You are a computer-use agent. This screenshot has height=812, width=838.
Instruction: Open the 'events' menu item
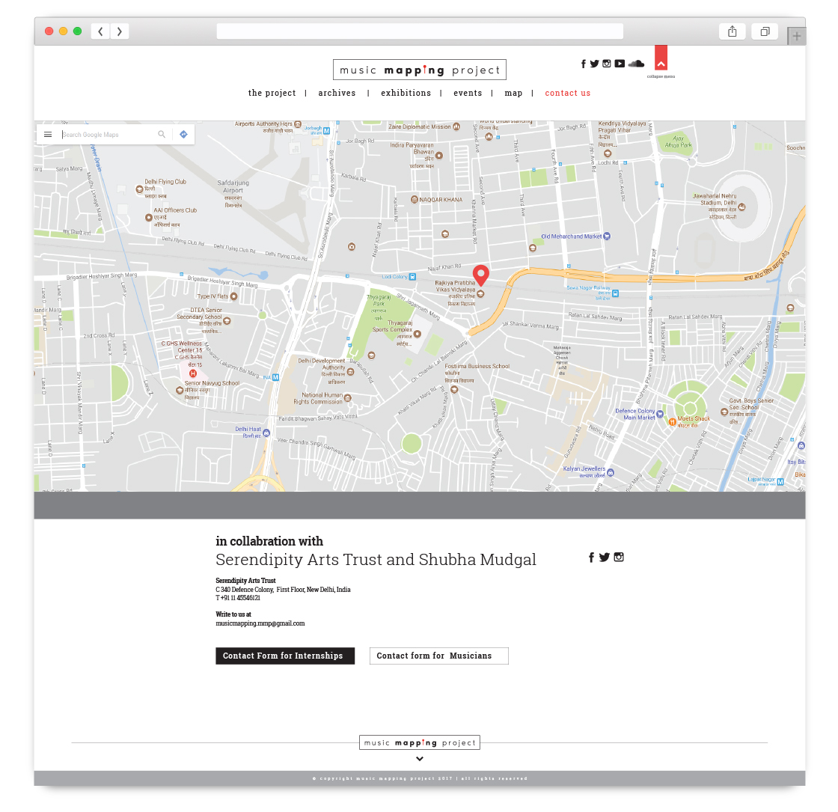tap(468, 93)
